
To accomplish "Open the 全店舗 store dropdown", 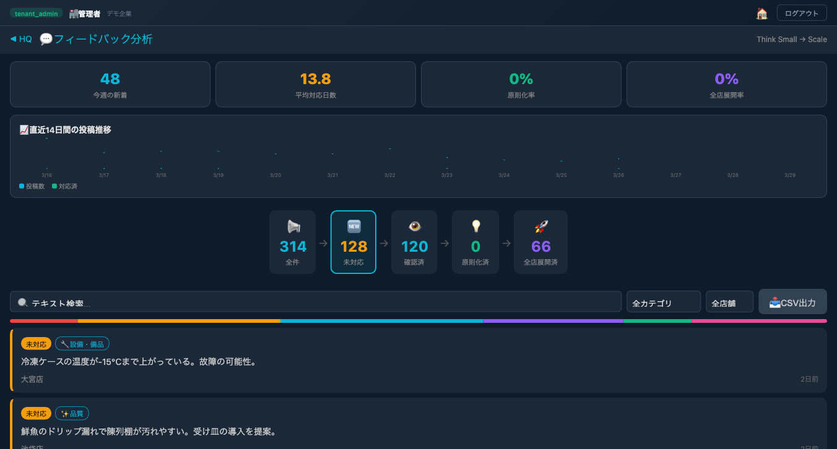I will pos(729,301).
